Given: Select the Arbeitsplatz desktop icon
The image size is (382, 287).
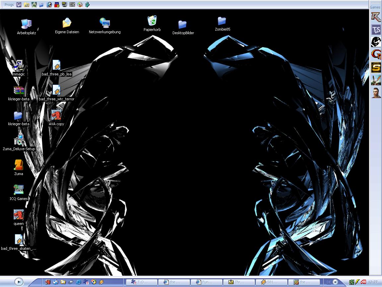Looking at the screenshot, I should pyautogui.click(x=26, y=24).
